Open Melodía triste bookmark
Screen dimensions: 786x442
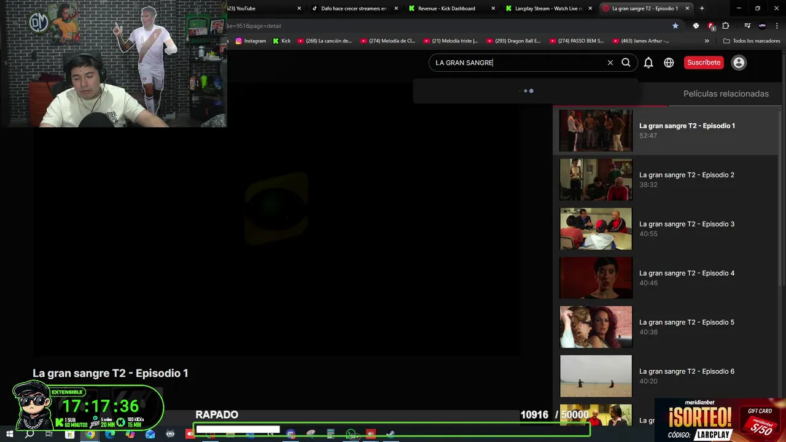click(451, 41)
